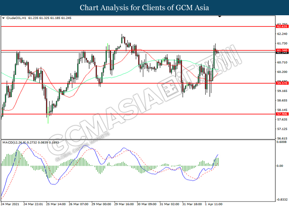This screenshot has height=206, width=289.
Task: Click the 29 Mar 00:00 time label
Action: click(101, 204)
